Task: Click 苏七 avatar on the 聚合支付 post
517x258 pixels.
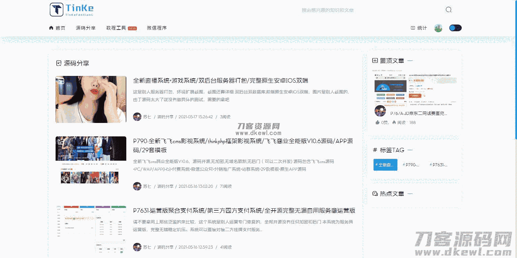Action: click(x=137, y=247)
